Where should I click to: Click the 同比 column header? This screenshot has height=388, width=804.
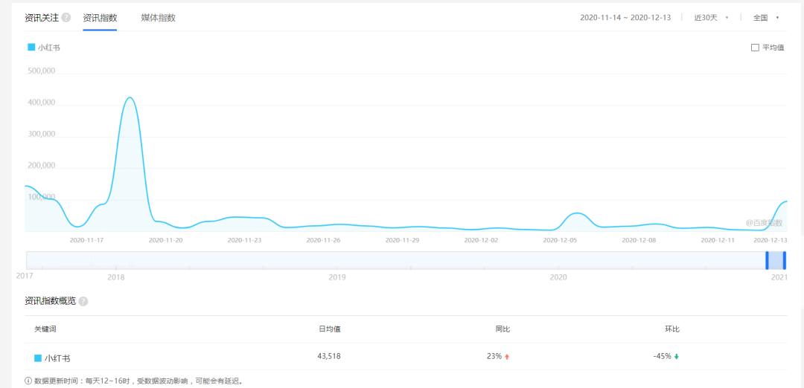502,329
